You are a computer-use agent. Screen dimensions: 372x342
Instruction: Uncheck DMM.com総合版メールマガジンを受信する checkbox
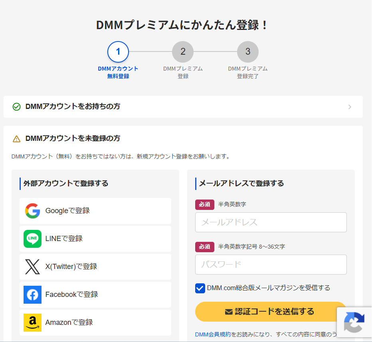point(200,288)
